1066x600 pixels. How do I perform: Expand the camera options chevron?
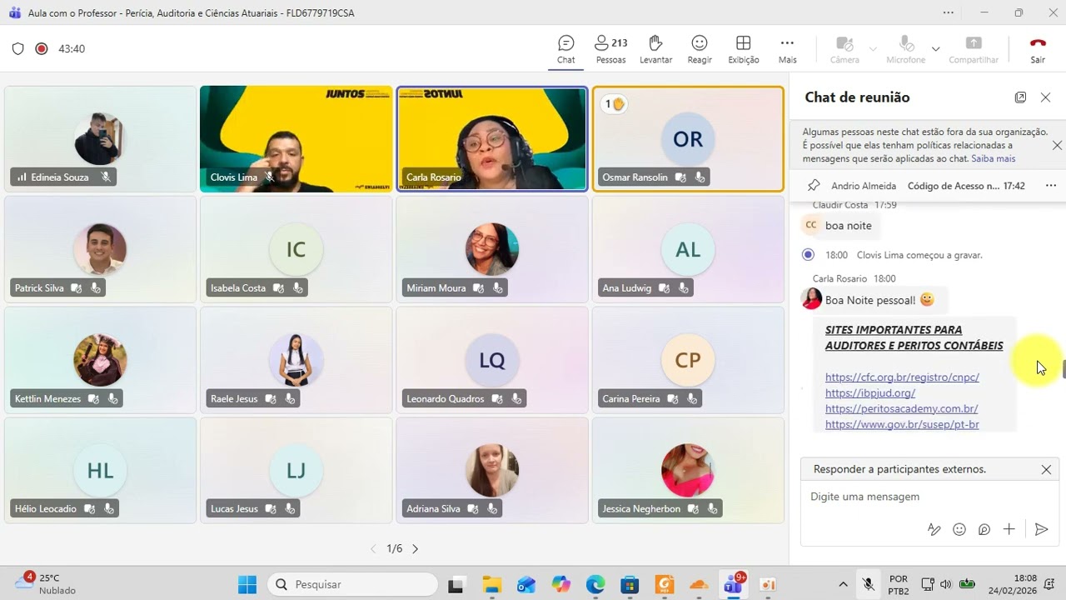[x=873, y=49]
